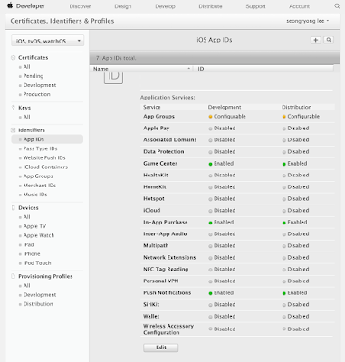
Task: Click the Certificates section icon
Action: 14,57
